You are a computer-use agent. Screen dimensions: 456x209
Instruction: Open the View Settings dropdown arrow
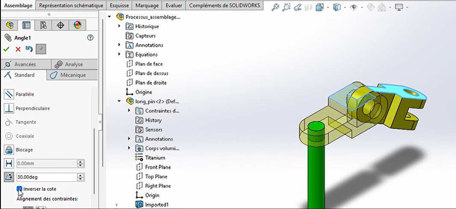point(407,8)
